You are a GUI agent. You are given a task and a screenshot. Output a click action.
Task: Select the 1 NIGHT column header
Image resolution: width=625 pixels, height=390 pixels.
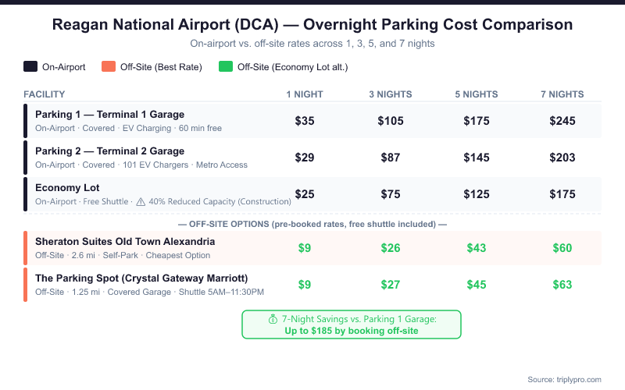305,94
